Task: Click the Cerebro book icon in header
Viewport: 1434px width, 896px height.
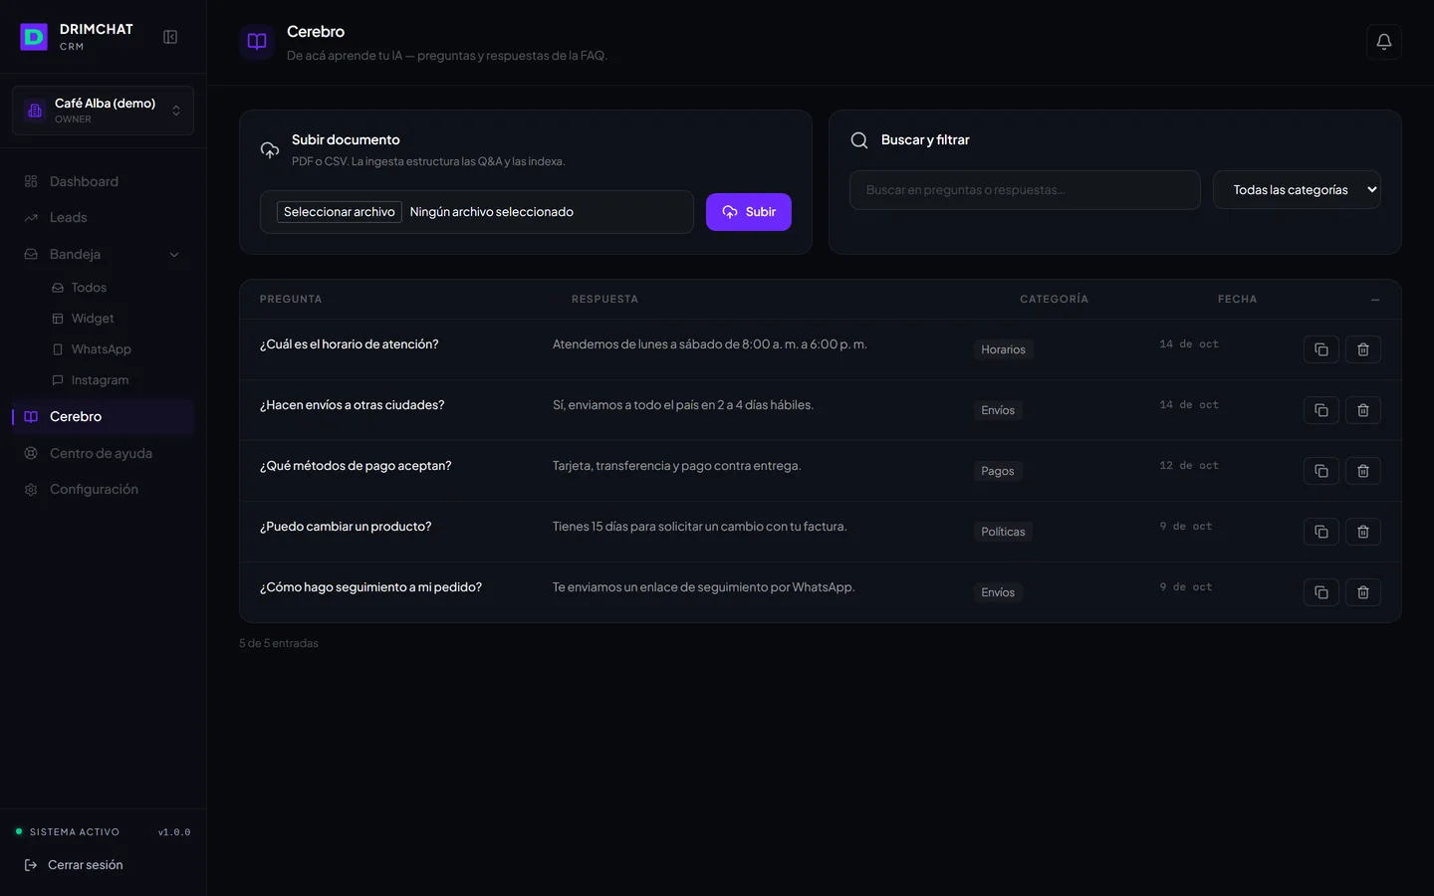Action: [257, 42]
